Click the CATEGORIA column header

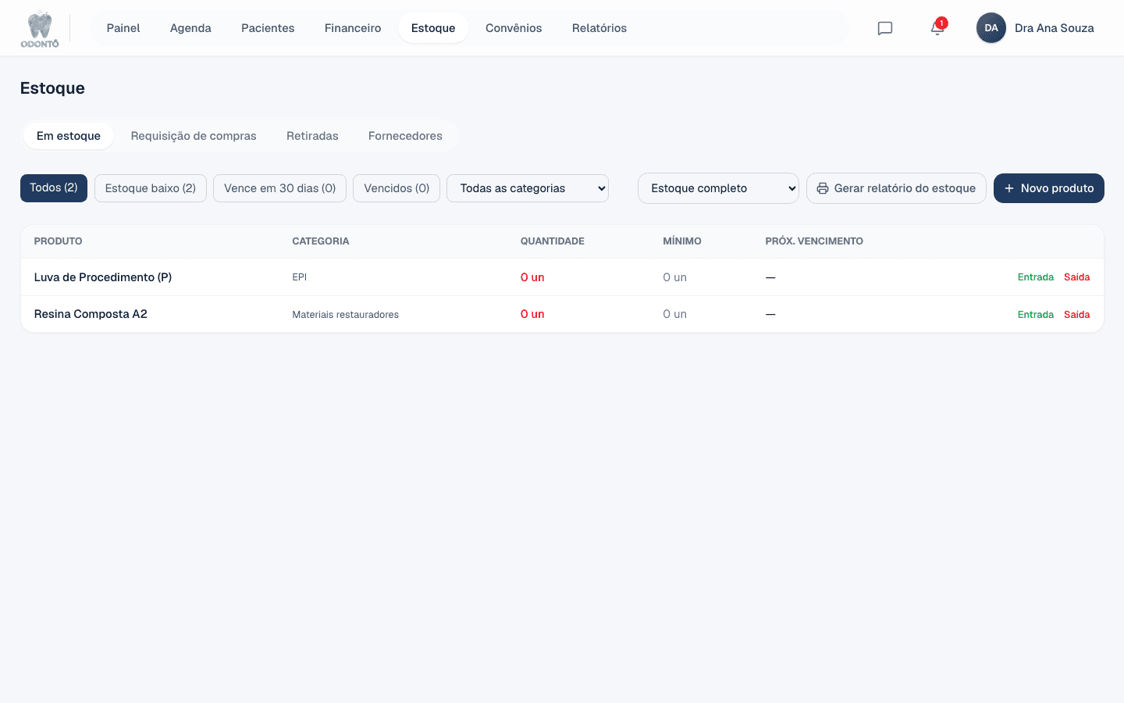[321, 241]
